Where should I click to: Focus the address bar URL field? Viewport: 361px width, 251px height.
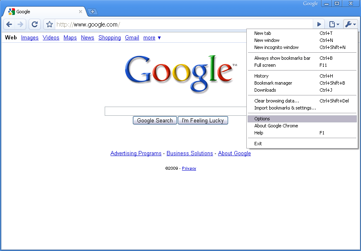184,24
